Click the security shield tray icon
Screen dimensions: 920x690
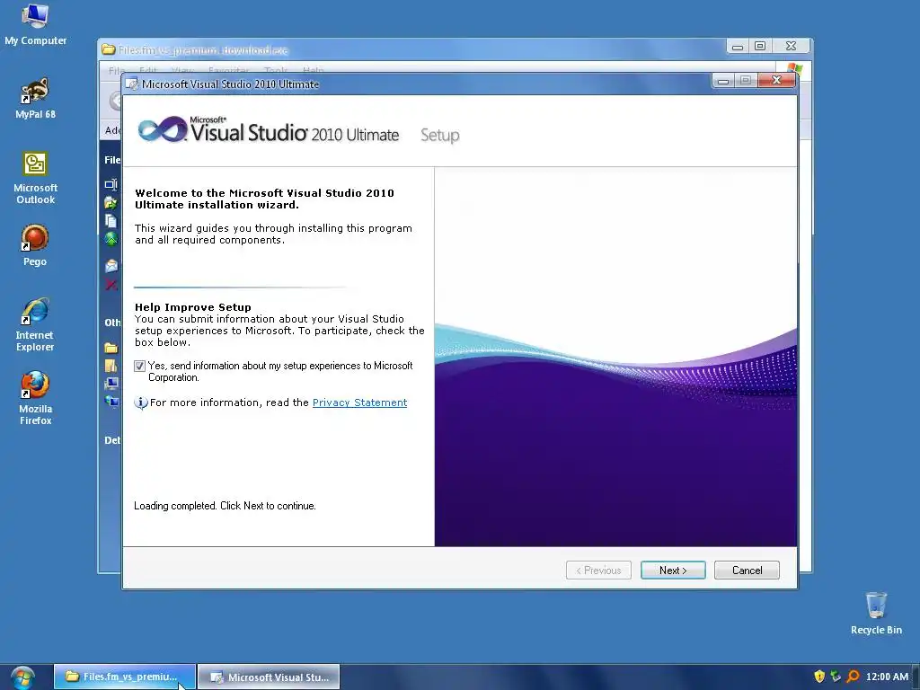click(x=819, y=677)
